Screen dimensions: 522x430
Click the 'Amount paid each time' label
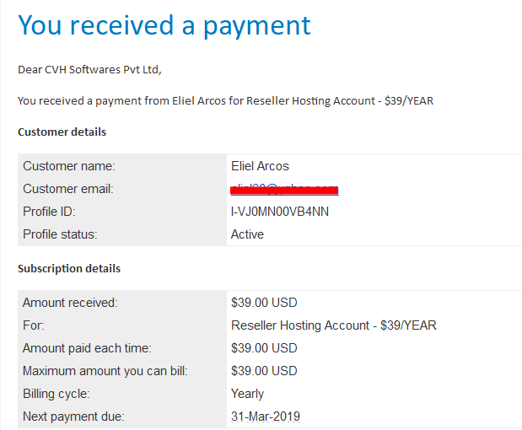[87, 348]
